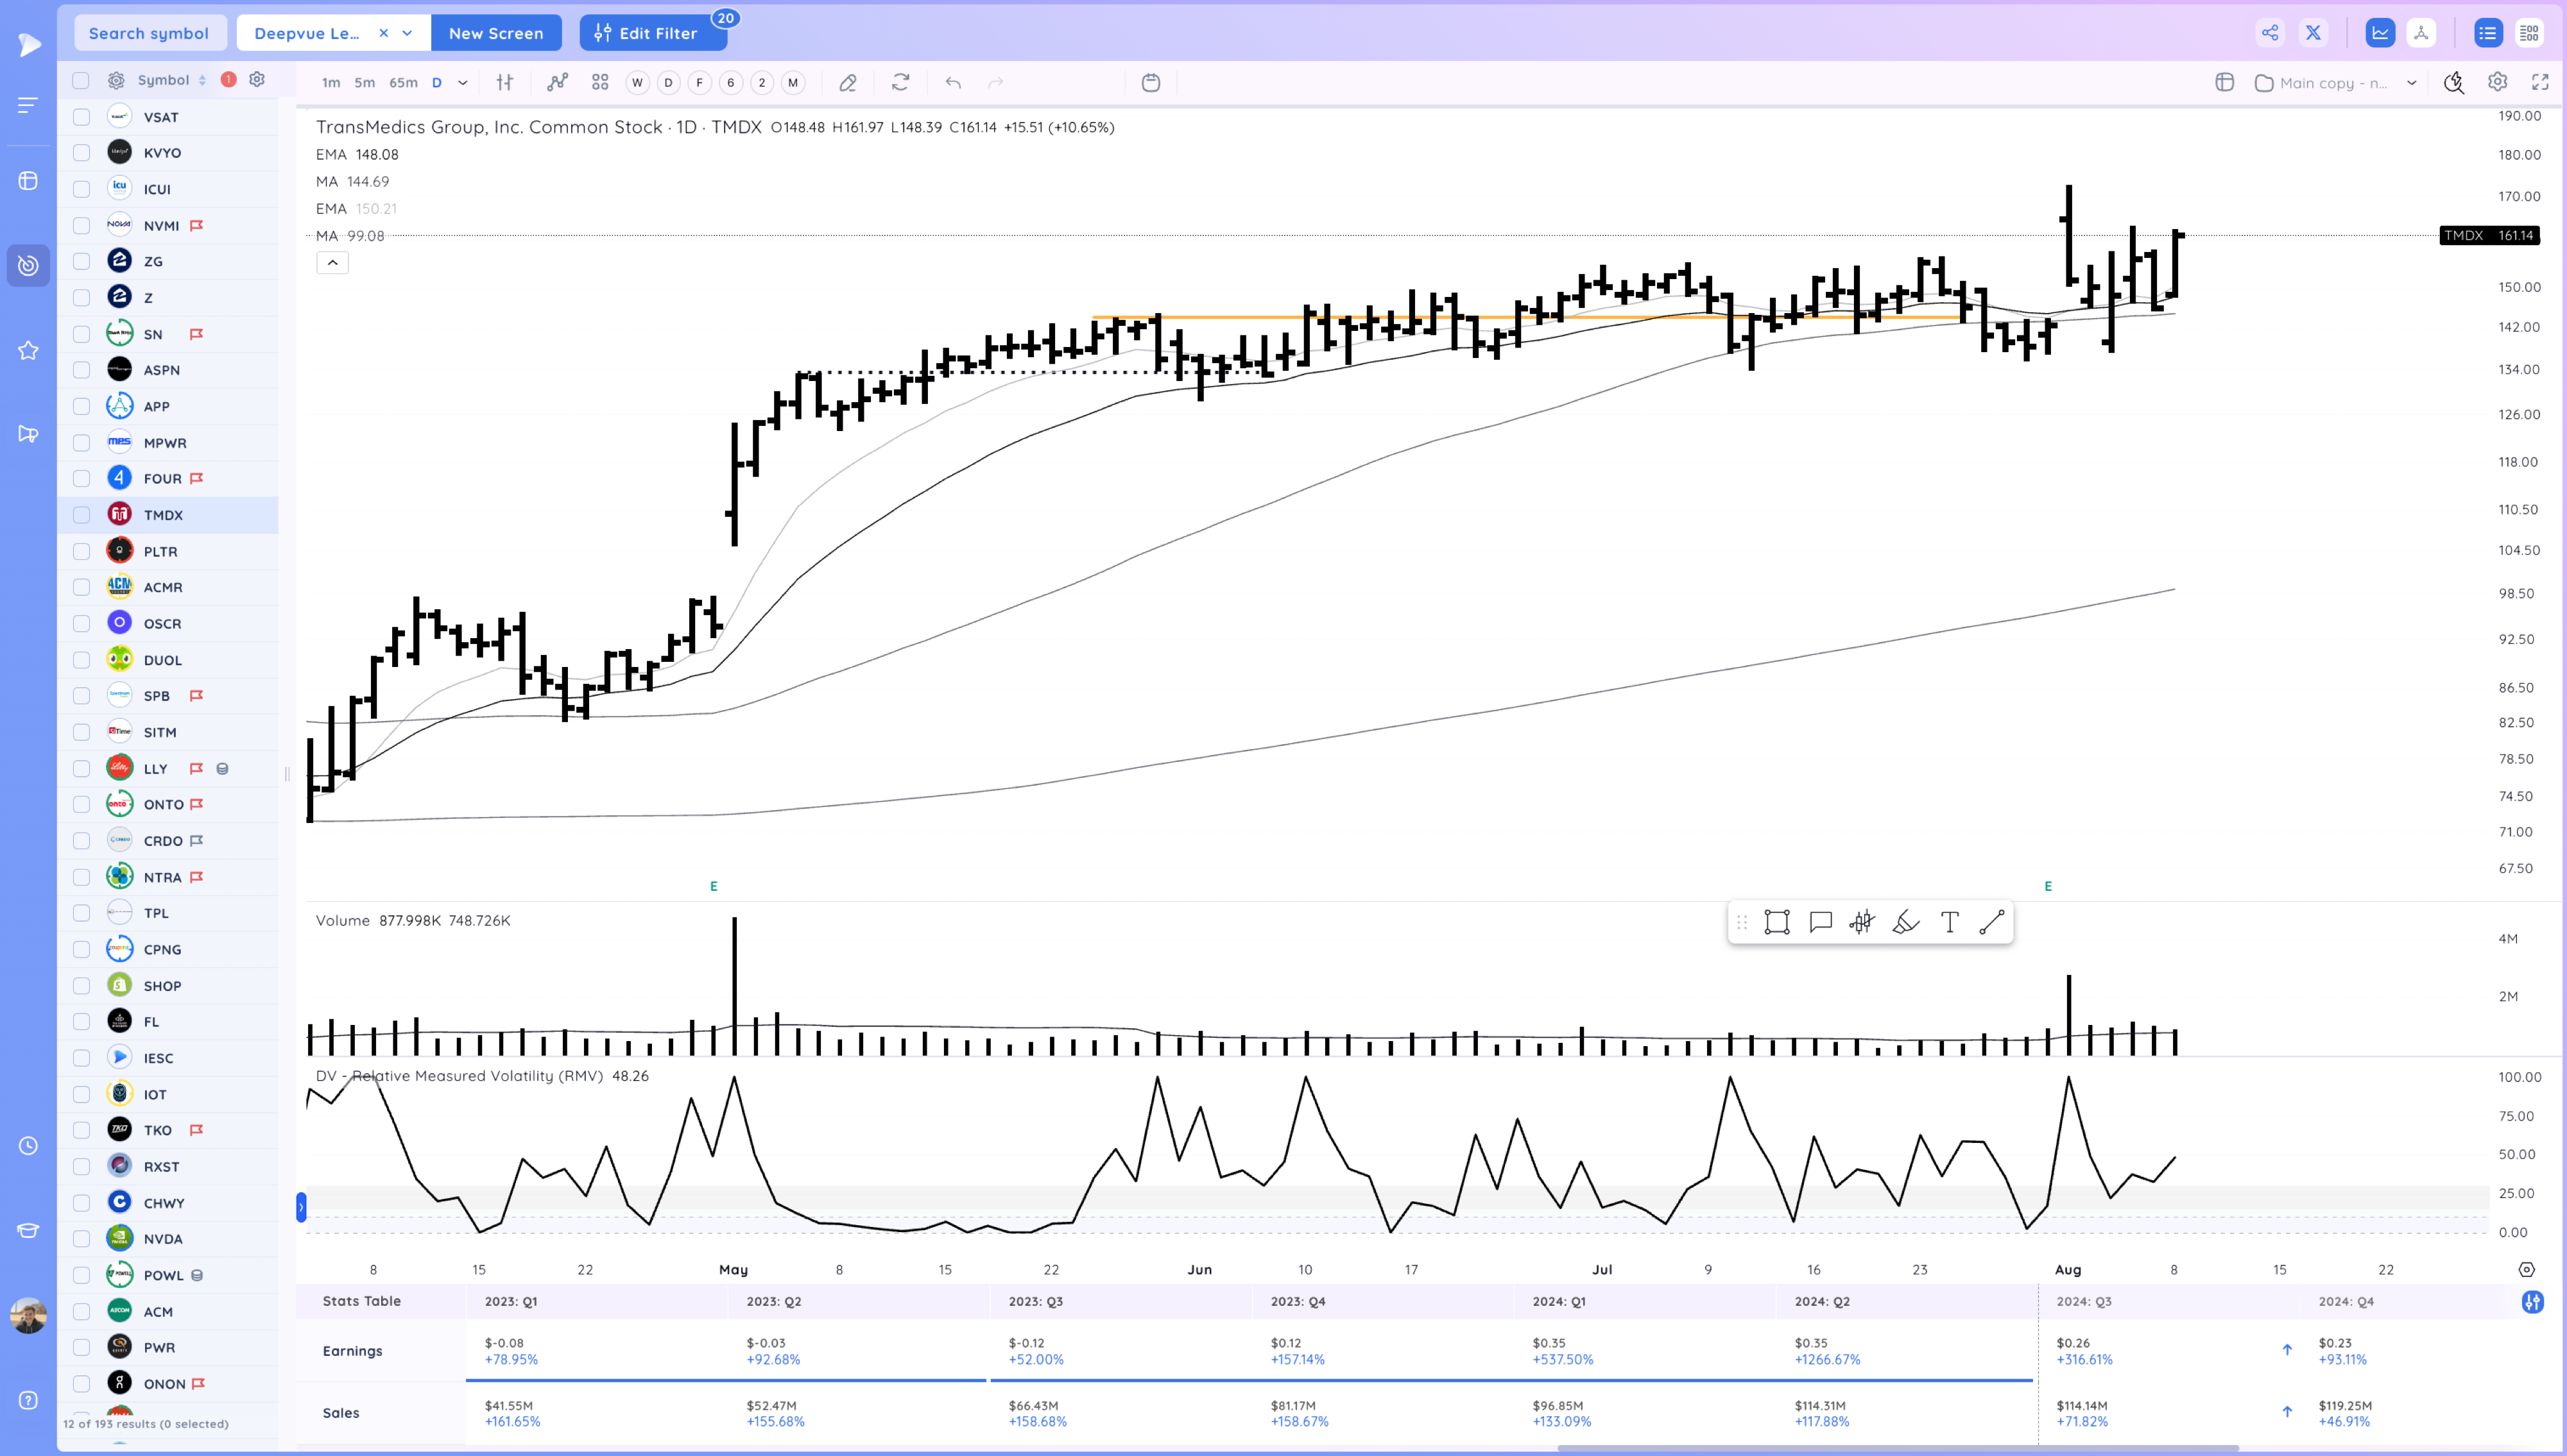Open Edit Filter button
This screenshot has width=2567, height=1456.
[648, 33]
